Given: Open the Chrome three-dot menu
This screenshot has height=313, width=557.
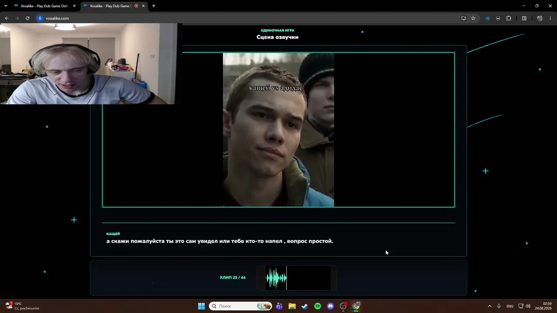Looking at the screenshot, I should pyautogui.click(x=550, y=18).
